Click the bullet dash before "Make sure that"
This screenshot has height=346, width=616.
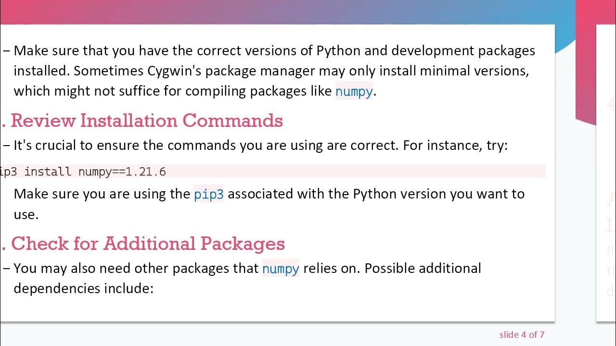(7, 50)
